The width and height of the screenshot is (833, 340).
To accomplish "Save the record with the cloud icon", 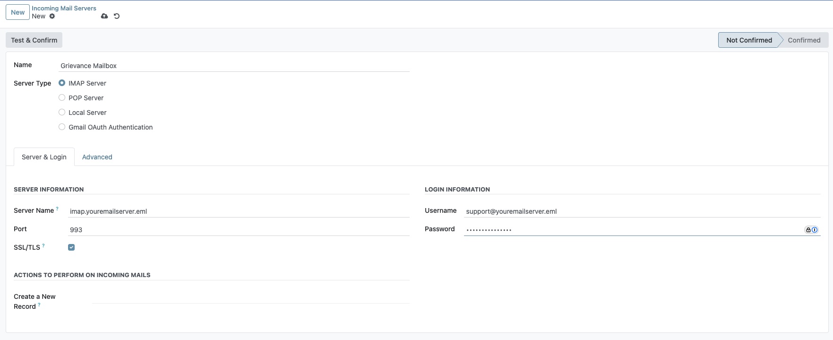I will (104, 16).
